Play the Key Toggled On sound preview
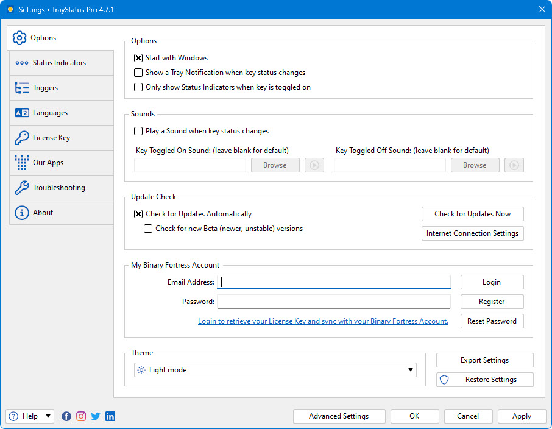This screenshot has height=429, width=552. pos(314,165)
